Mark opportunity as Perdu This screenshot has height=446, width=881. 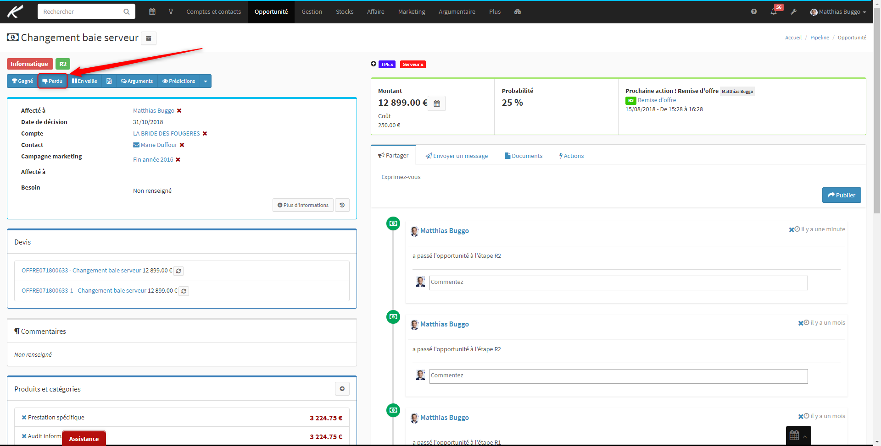point(52,81)
